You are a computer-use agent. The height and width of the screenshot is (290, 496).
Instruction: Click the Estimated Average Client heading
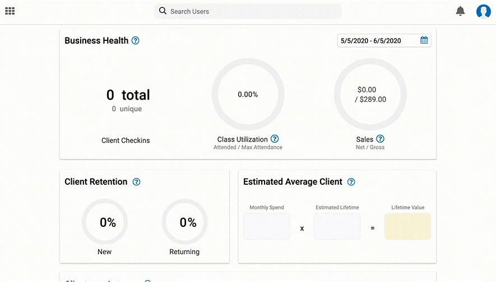click(x=293, y=181)
